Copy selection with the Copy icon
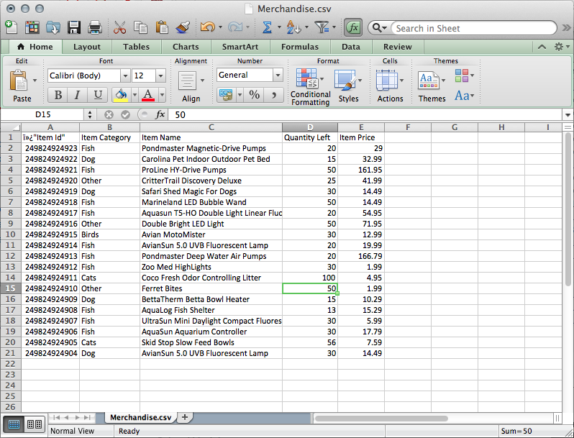574x438 pixels. pyautogui.click(x=140, y=27)
